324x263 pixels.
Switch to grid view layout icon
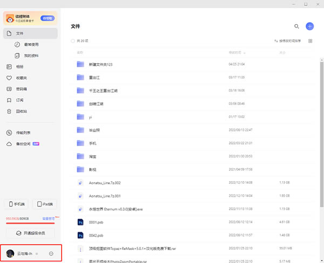(x=310, y=41)
